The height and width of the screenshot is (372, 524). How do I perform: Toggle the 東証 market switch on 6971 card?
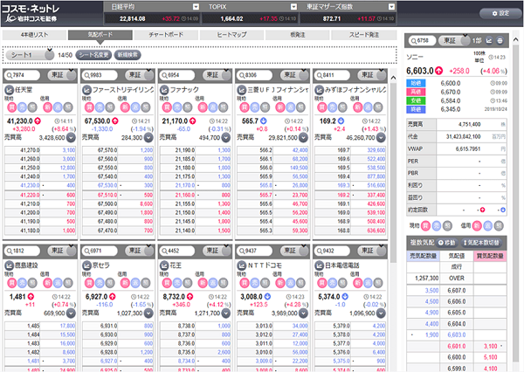point(140,251)
